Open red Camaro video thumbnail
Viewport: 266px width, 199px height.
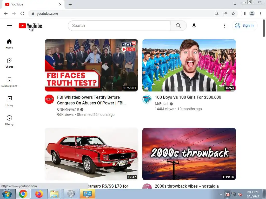tap(91, 154)
